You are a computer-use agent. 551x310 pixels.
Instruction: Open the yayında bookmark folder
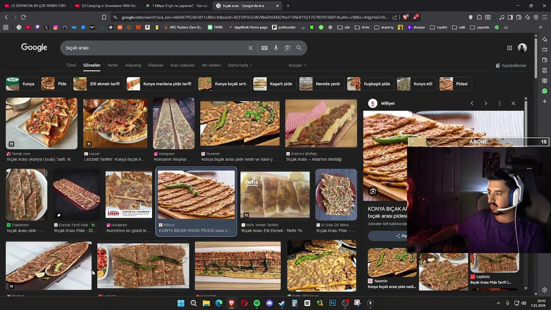(x=480, y=27)
